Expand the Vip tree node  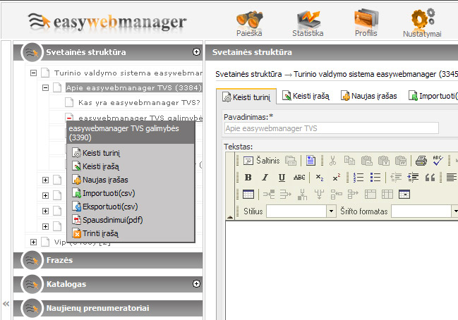(x=34, y=242)
